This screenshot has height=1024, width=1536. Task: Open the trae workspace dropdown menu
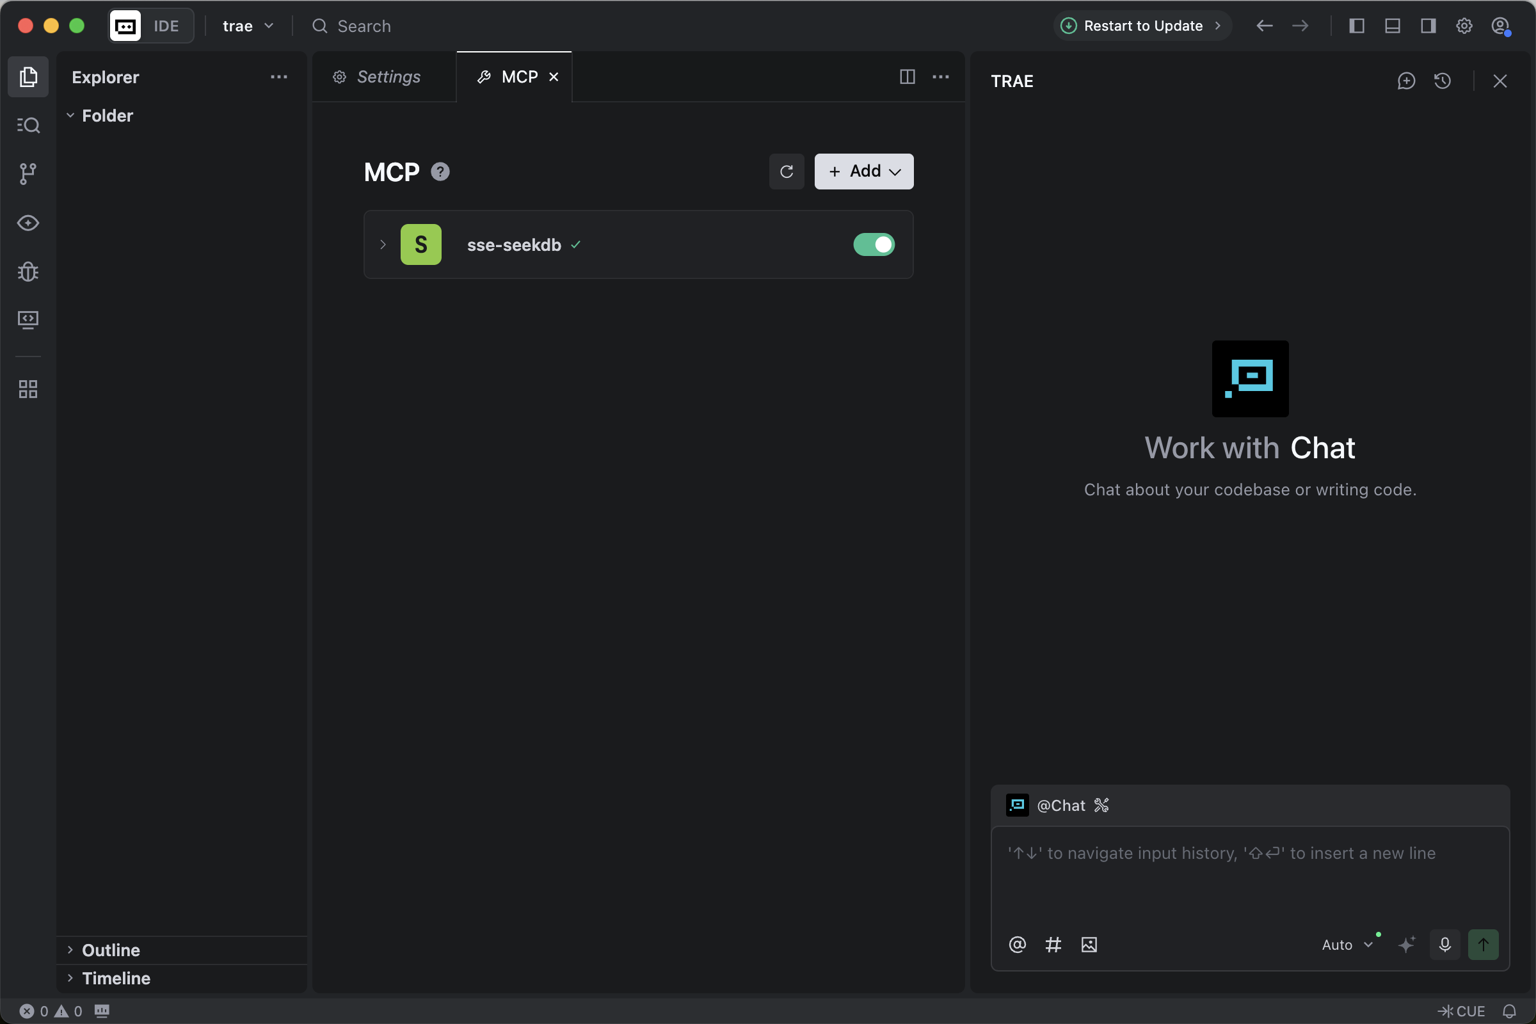click(248, 26)
